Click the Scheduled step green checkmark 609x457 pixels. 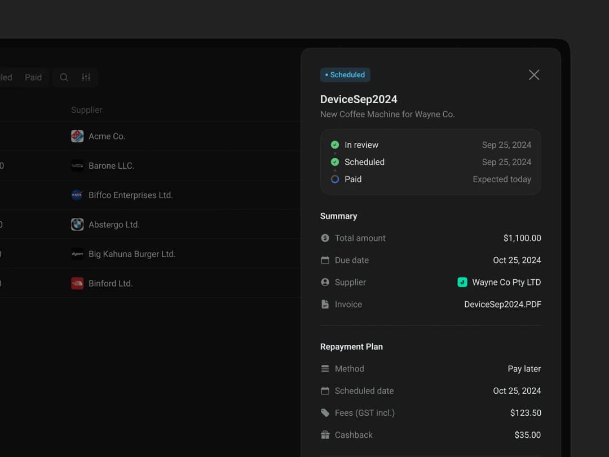335,162
